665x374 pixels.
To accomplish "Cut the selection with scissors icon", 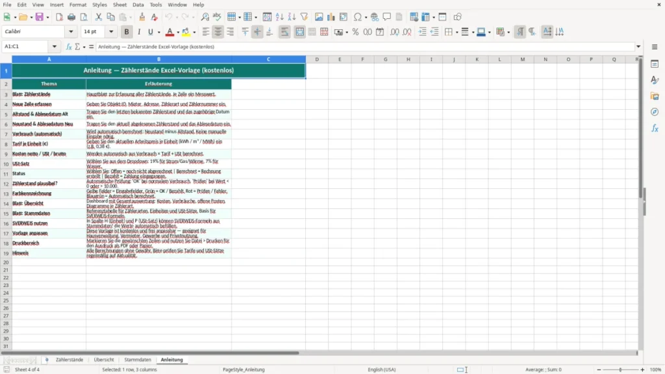I will pos(99,17).
